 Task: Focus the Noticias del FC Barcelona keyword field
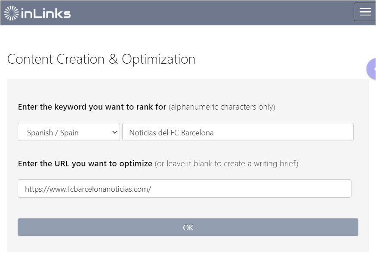pos(238,132)
